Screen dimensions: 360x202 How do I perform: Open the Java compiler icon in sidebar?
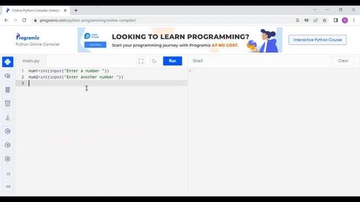point(7,117)
